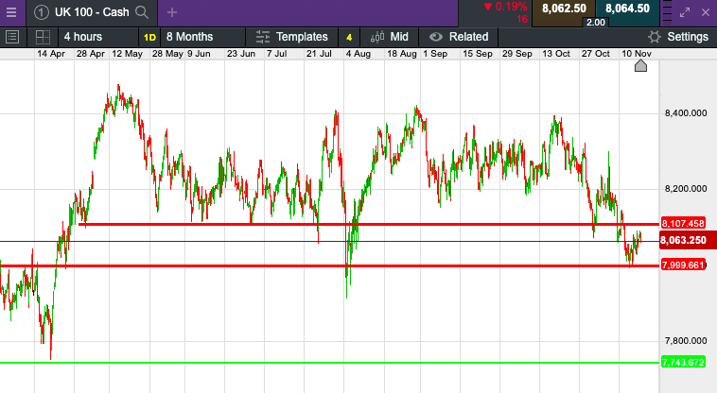The width and height of the screenshot is (717, 393).
Task: Change the Mid price type
Action: click(389, 37)
